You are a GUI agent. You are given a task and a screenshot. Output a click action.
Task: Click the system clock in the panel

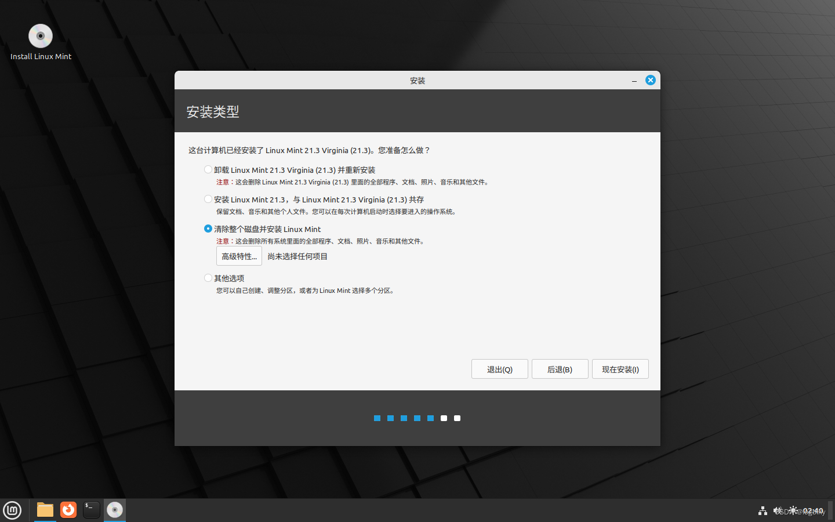813,510
